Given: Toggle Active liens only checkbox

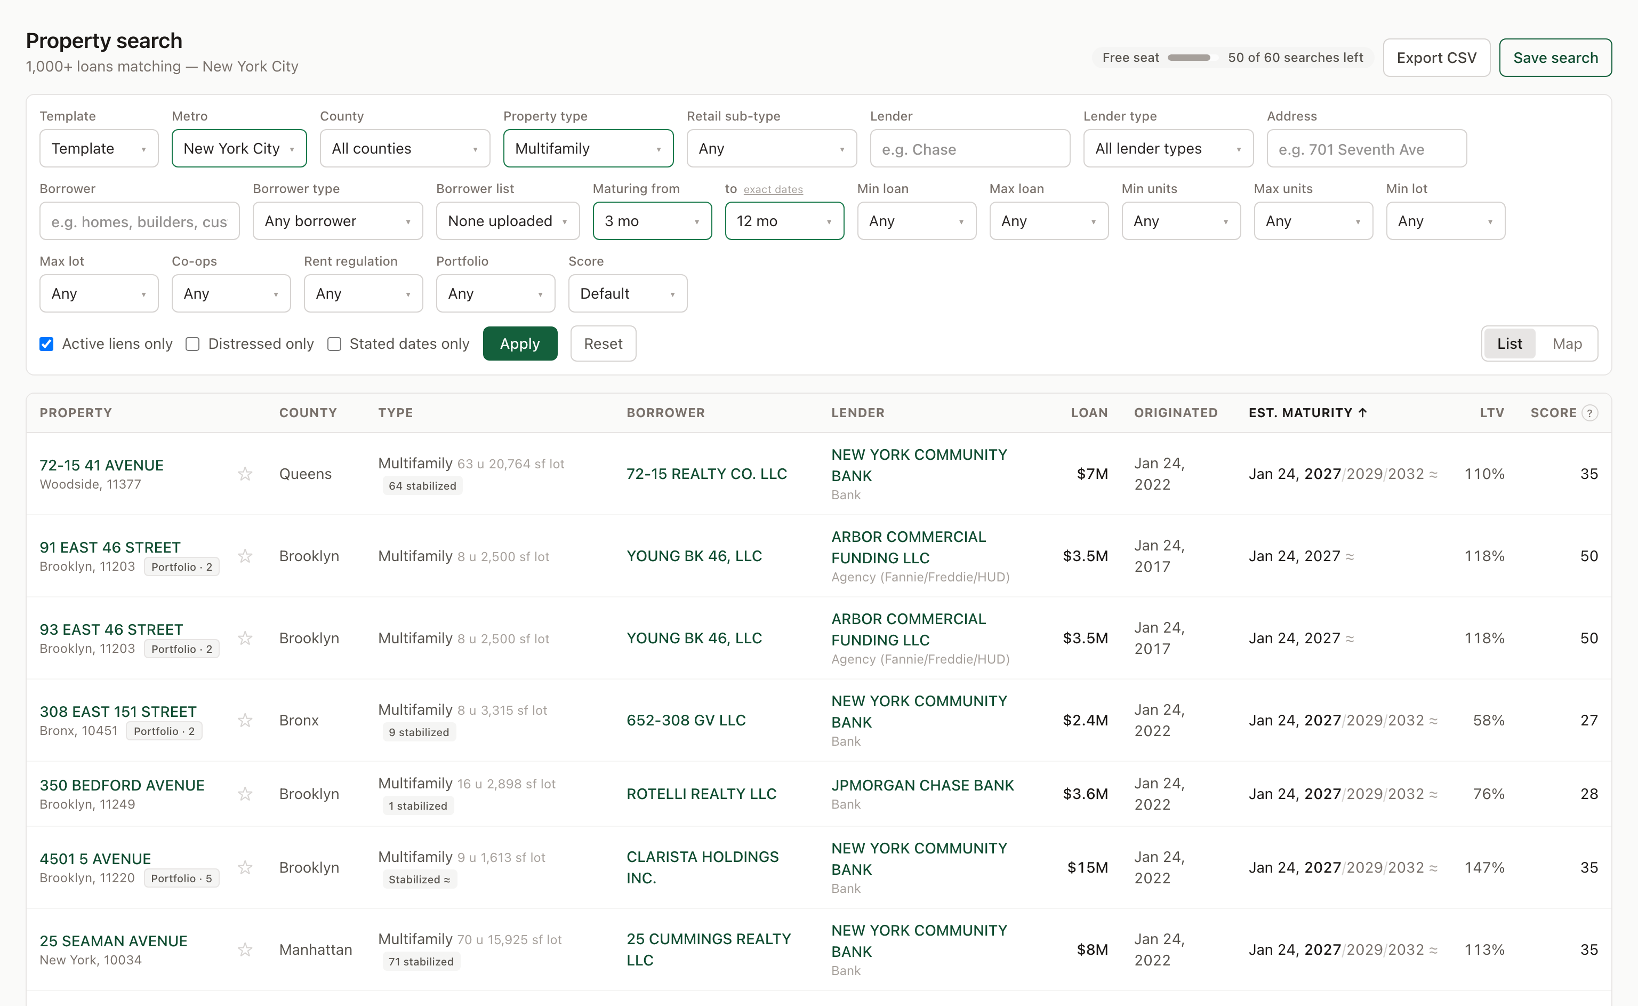Looking at the screenshot, I should coord(46,344).
